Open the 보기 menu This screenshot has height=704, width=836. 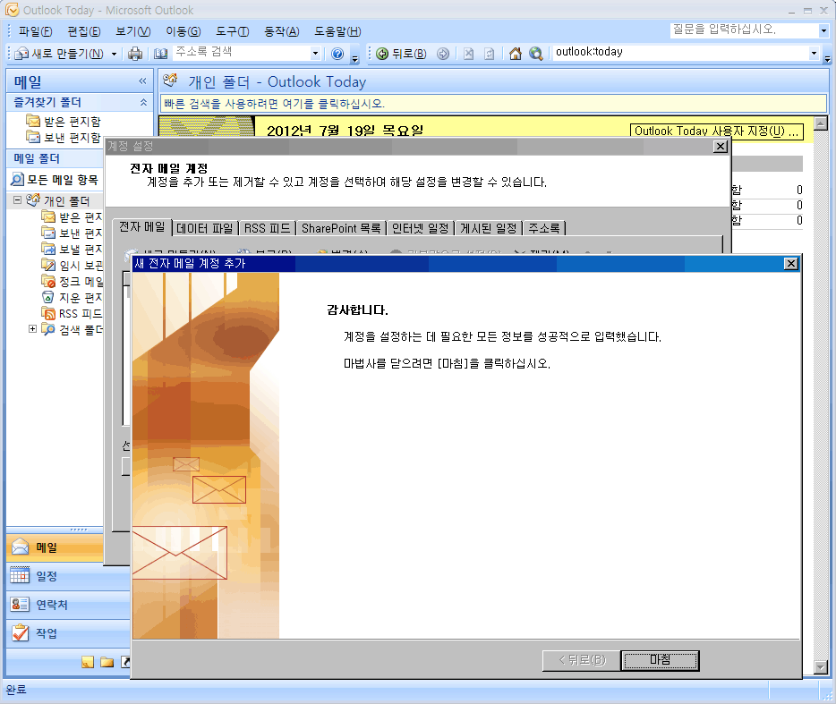tap(132, 31)
